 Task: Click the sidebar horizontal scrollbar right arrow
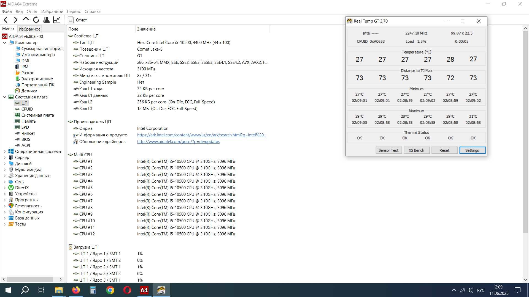(61, 279)
